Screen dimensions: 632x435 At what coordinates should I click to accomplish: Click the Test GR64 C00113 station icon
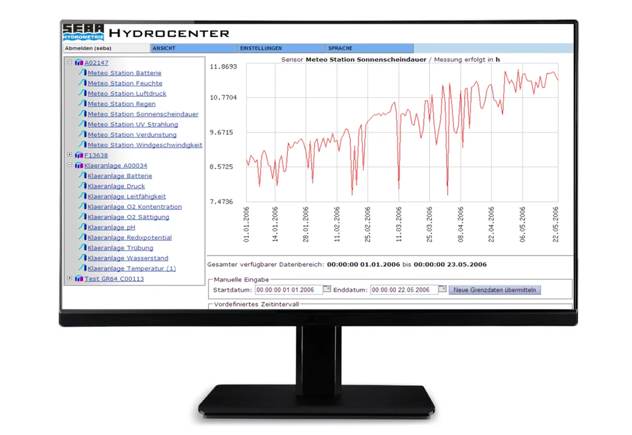(79, 279)
